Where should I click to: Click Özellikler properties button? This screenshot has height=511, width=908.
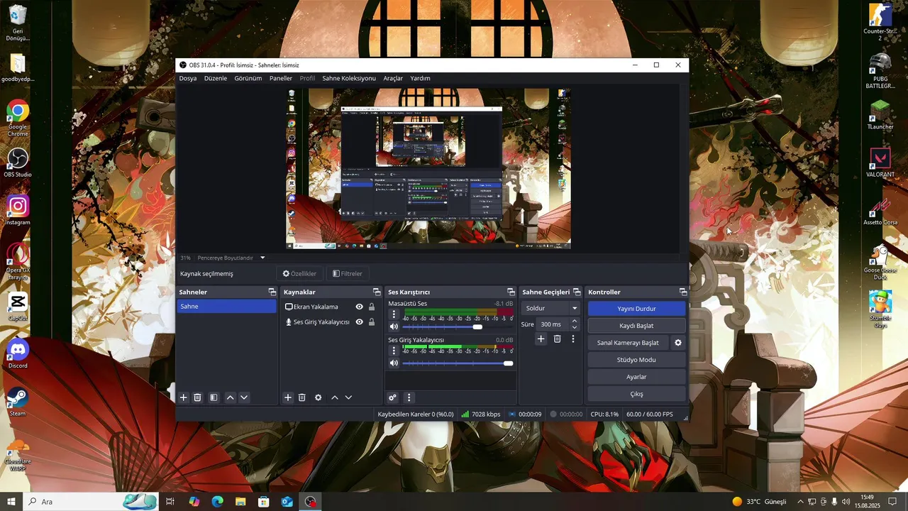point(299,273)
